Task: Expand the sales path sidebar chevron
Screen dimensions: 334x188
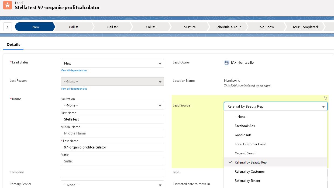Action: click(x=7, y=27)
